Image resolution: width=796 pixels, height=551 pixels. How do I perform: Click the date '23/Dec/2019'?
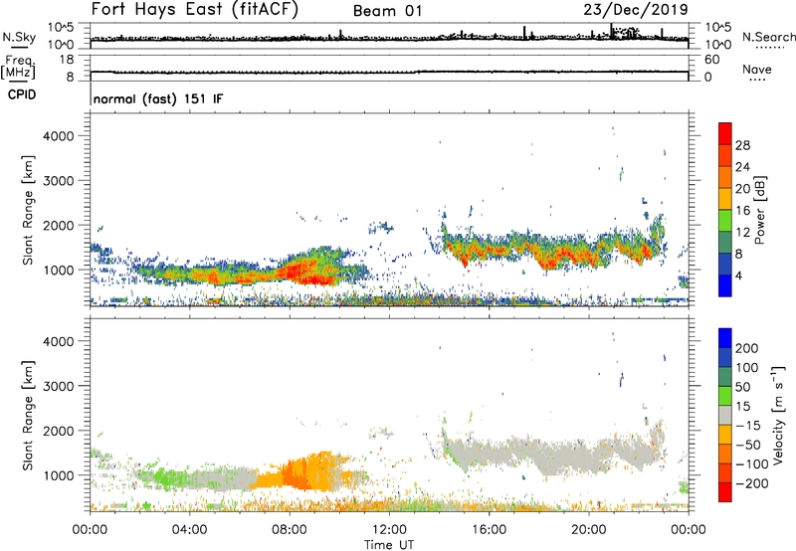[x=636, y=9]
